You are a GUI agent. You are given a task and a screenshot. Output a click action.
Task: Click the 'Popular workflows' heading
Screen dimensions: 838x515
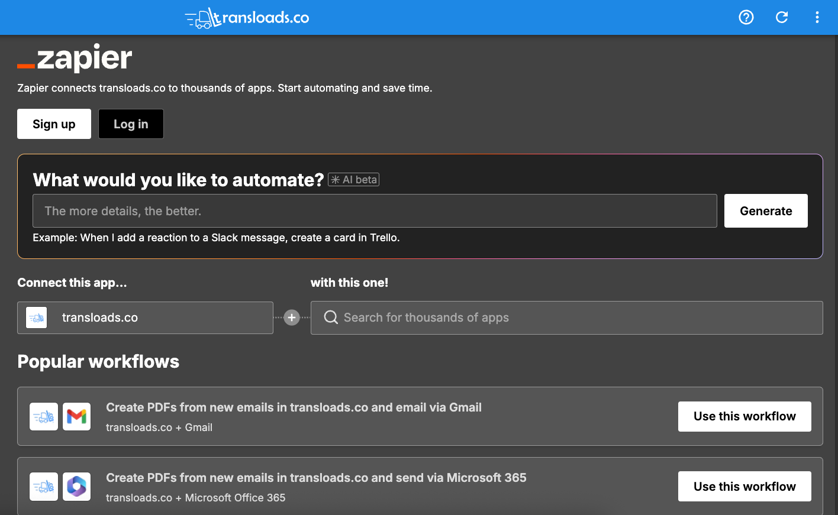(98, 362)
